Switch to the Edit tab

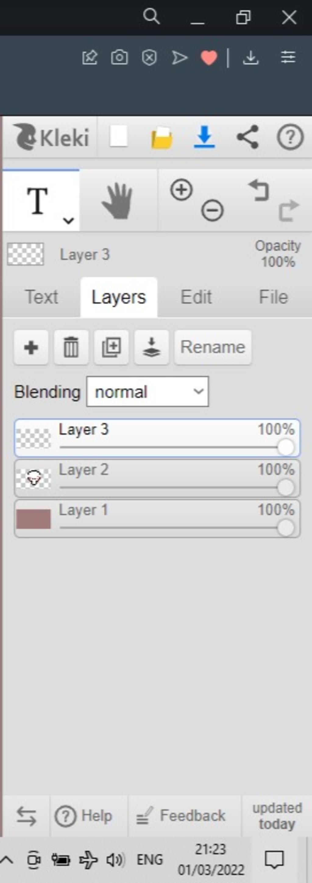[x=196, y=297]
